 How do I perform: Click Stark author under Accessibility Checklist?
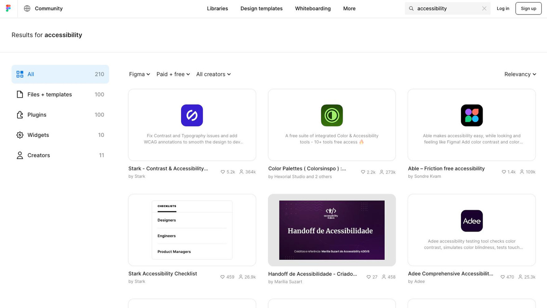point(140,281)
